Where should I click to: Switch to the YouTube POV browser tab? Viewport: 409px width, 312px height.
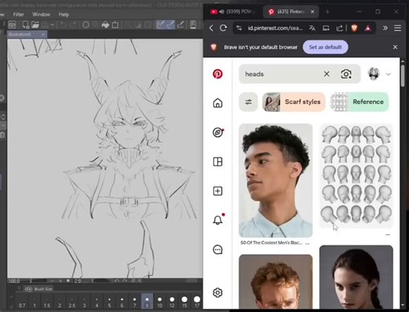pos(232,12)
